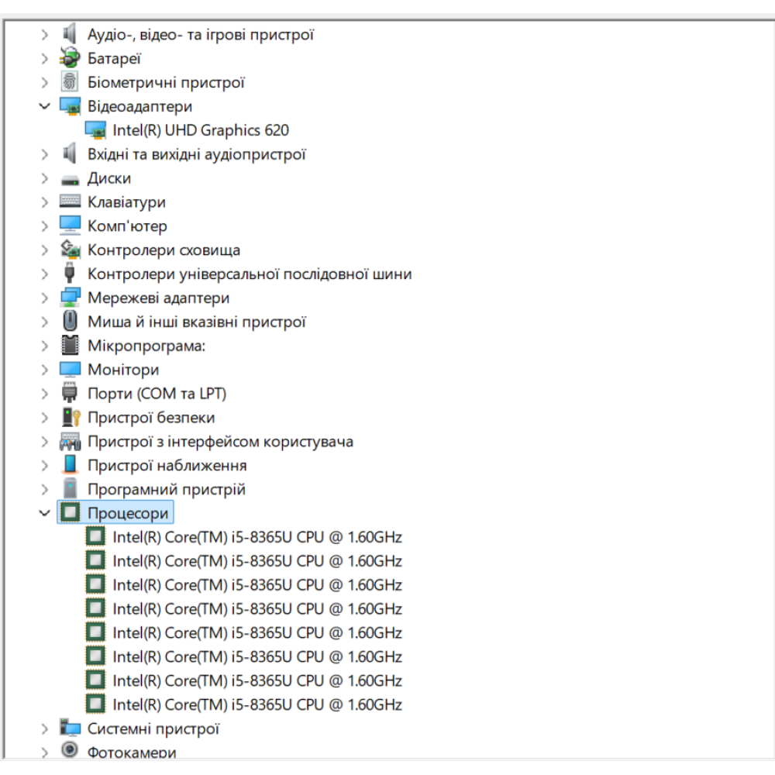Click the Біометричні пристрої fingerprint icon

pyautogui.click(x=70, y=82)
